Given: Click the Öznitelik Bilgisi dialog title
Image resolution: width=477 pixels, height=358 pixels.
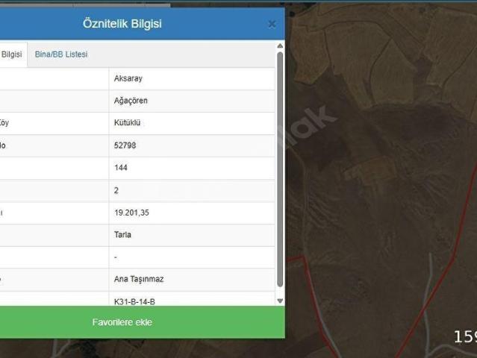Looking at the screenshot, I should [122, 24].
